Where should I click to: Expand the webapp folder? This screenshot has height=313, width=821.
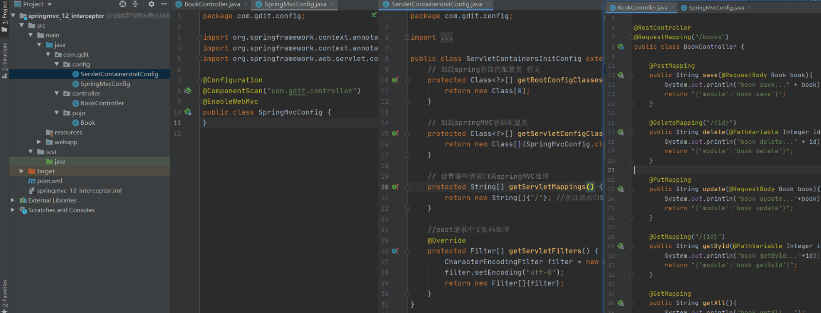[x=39, y=142]
